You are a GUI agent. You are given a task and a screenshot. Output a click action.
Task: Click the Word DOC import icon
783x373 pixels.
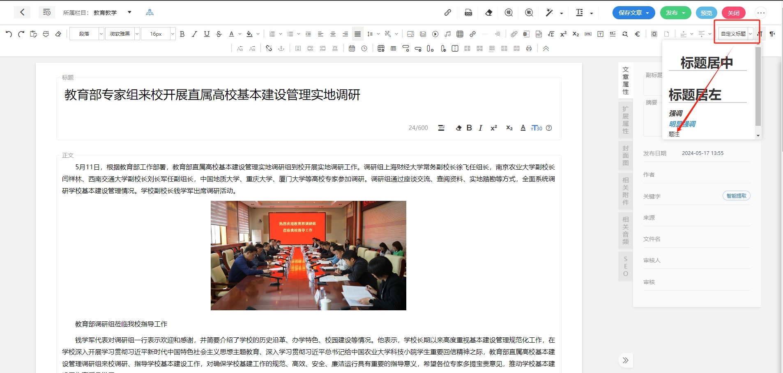(x=468, y=13)
